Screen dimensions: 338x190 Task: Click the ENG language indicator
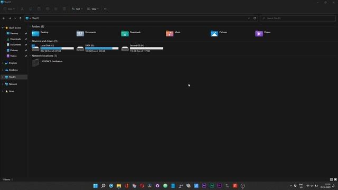click(301, 186)
